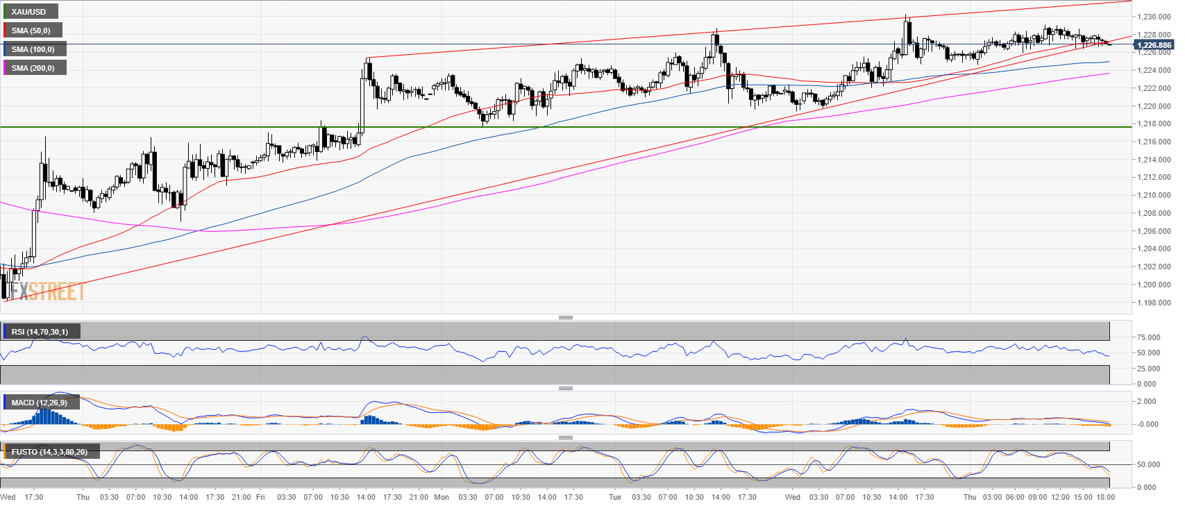This screenshot has width=1185, height=506.
Task: Click the current price tag 1,226.886
Action: pyautogui.click(x=1154, y=45)
